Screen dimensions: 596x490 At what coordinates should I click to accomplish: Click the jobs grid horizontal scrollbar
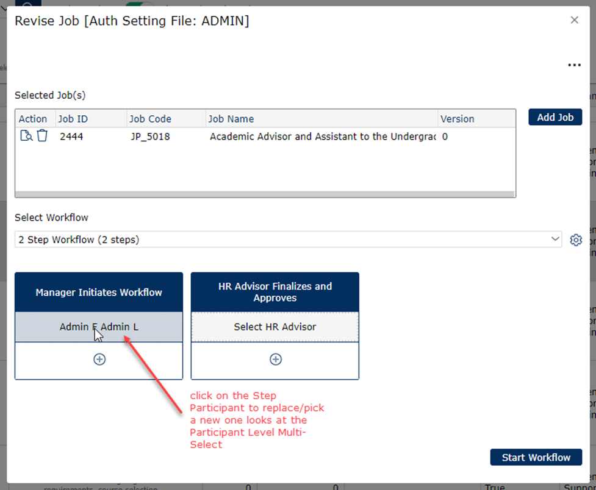(265, 194)
